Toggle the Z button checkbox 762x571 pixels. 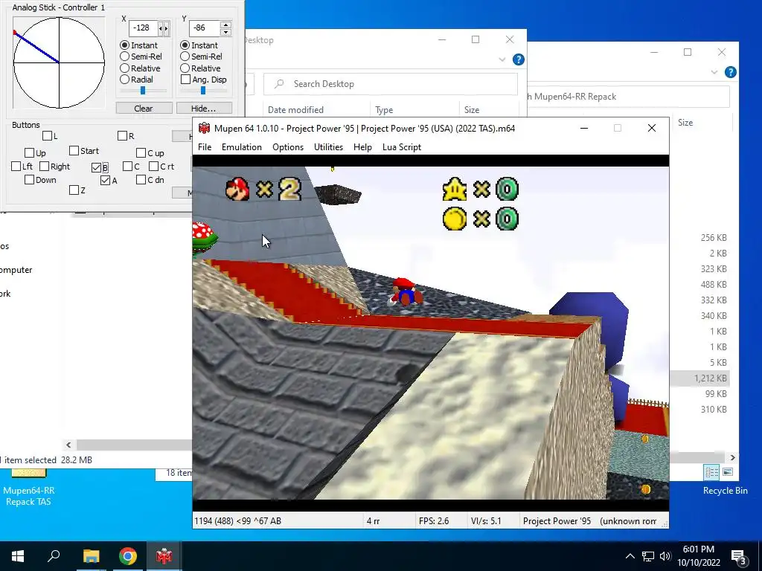click(74, 190)
